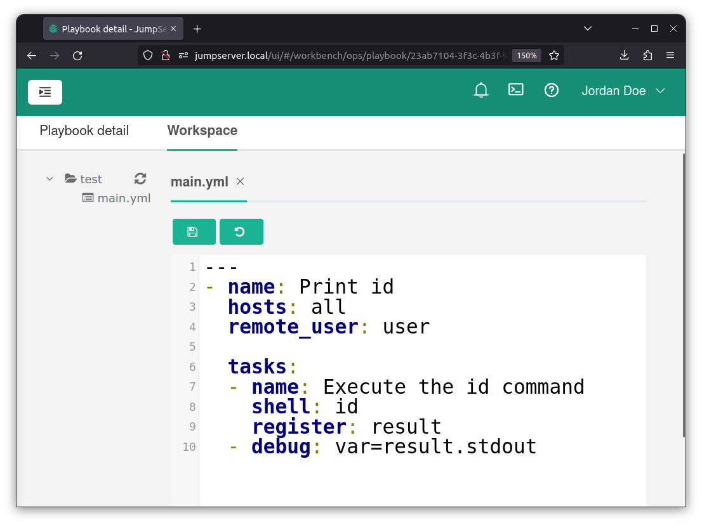Image resolution: width=702 pixels, height=525 pixels.
Task: Click the save playbook file icon
Action: click(x=194, y=232)
